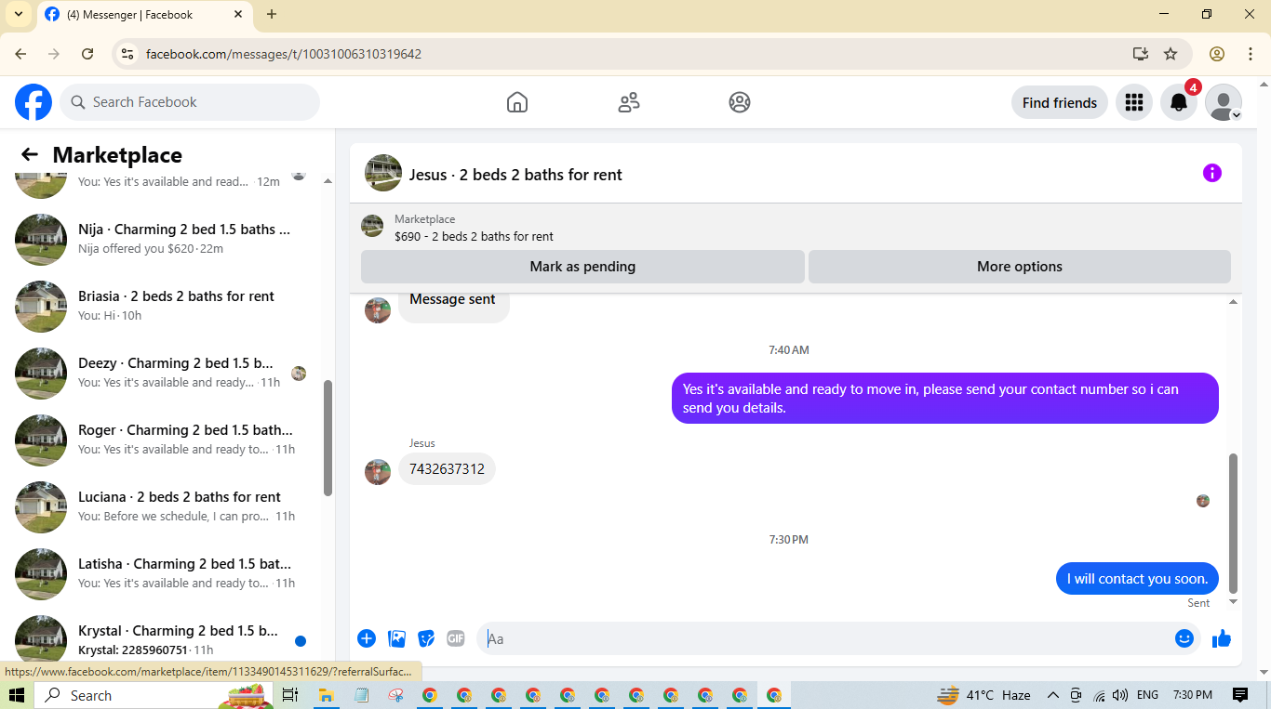Image resolution: width=1271 pixels, height=709 pixels.
Task: Click the Find friends button
Action: click(x=1060, y=102)
